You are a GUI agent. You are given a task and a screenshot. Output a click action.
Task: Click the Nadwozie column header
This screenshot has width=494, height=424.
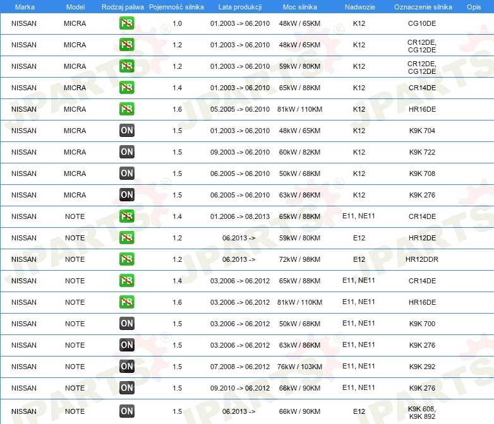(360, 7)
